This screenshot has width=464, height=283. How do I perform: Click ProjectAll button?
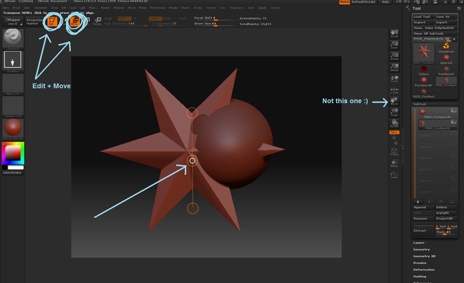click(446, 219)
